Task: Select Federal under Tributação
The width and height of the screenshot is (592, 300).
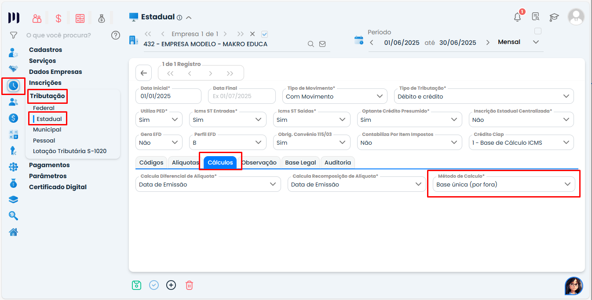Action: tap(44, 108)
